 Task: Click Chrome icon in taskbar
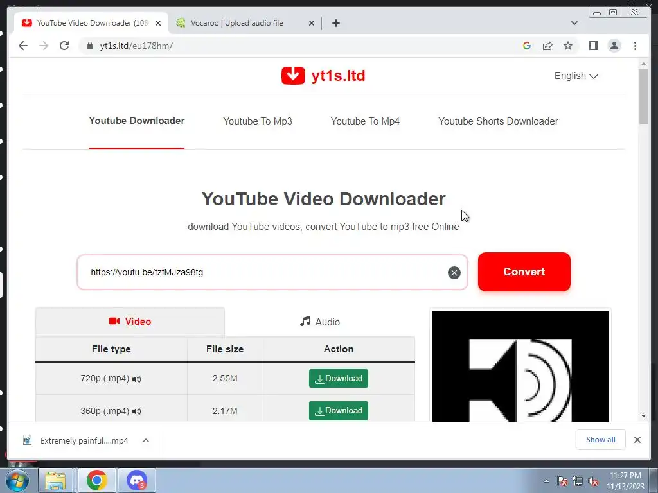[97, 480]
